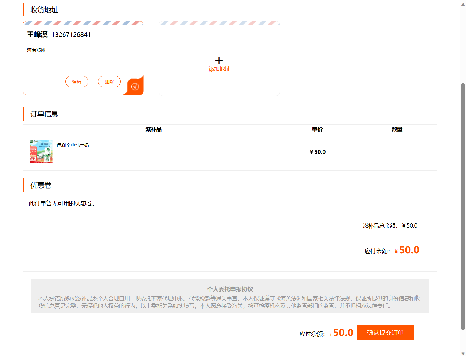View the milk product thumbnail image
Image resolution: width=466 pixels, height=356 pixels.
click(41, 151)
